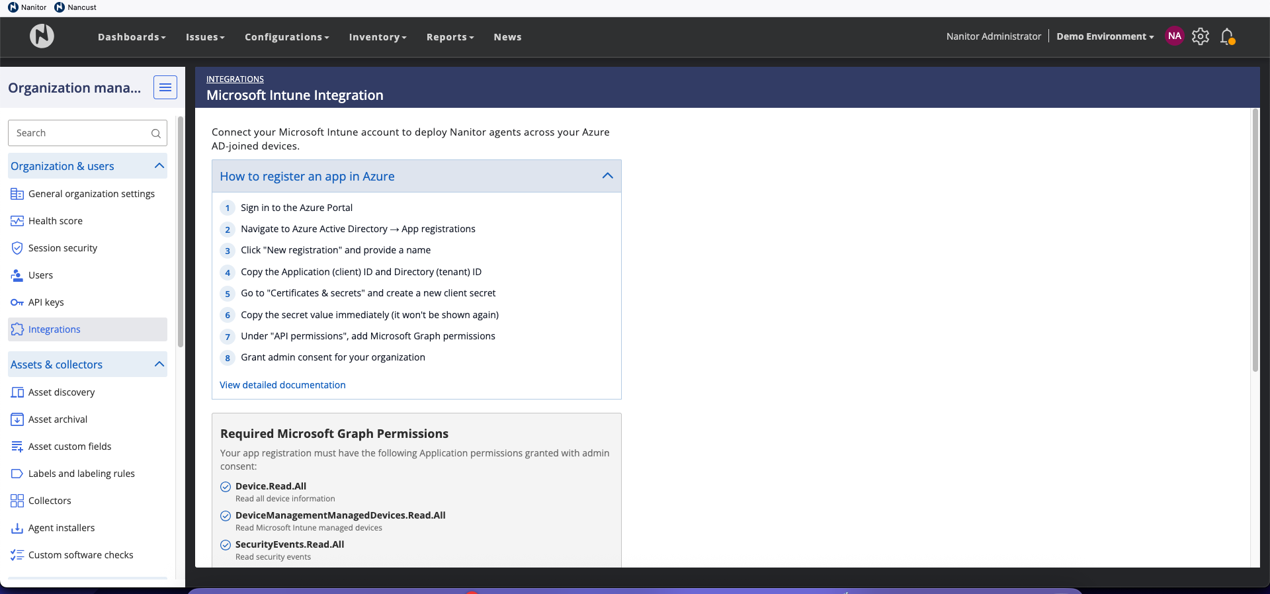1270x594 pixels.
Task: Open the Reports menu
Action: coord(450,37)
